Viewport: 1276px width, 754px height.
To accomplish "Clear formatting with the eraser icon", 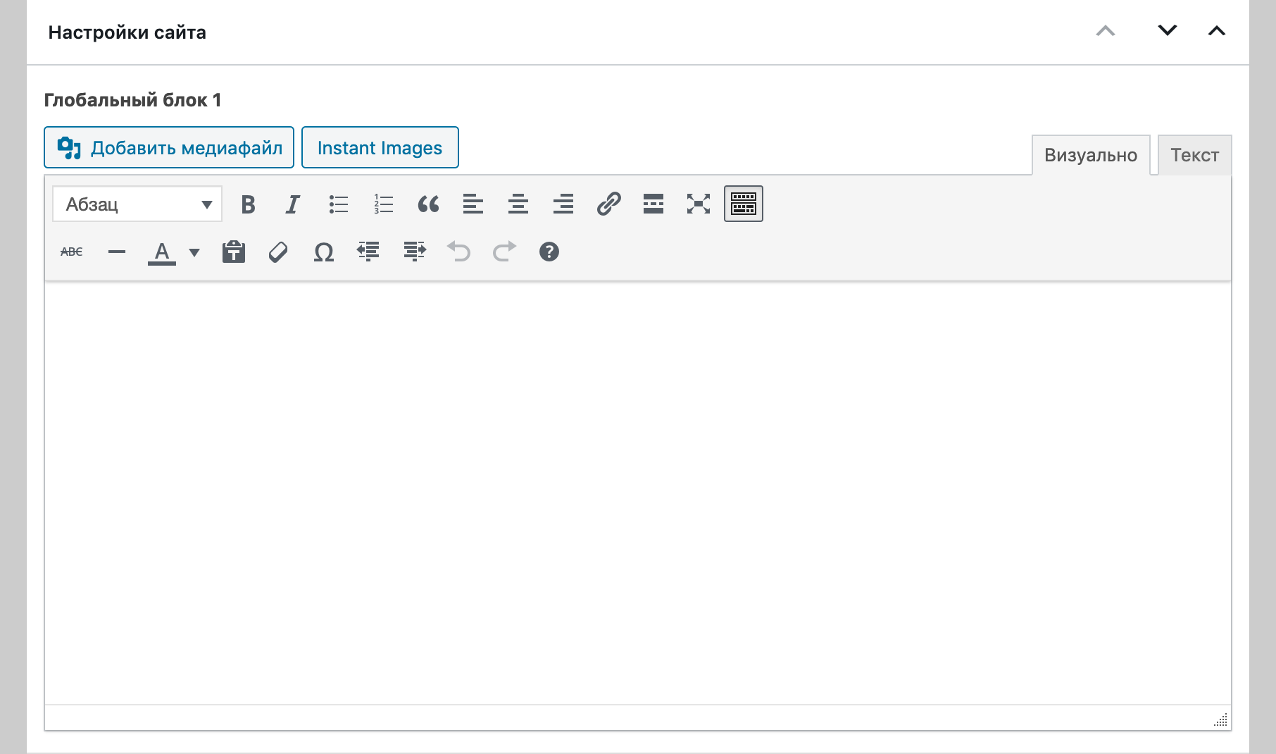I will pos(279,252).
